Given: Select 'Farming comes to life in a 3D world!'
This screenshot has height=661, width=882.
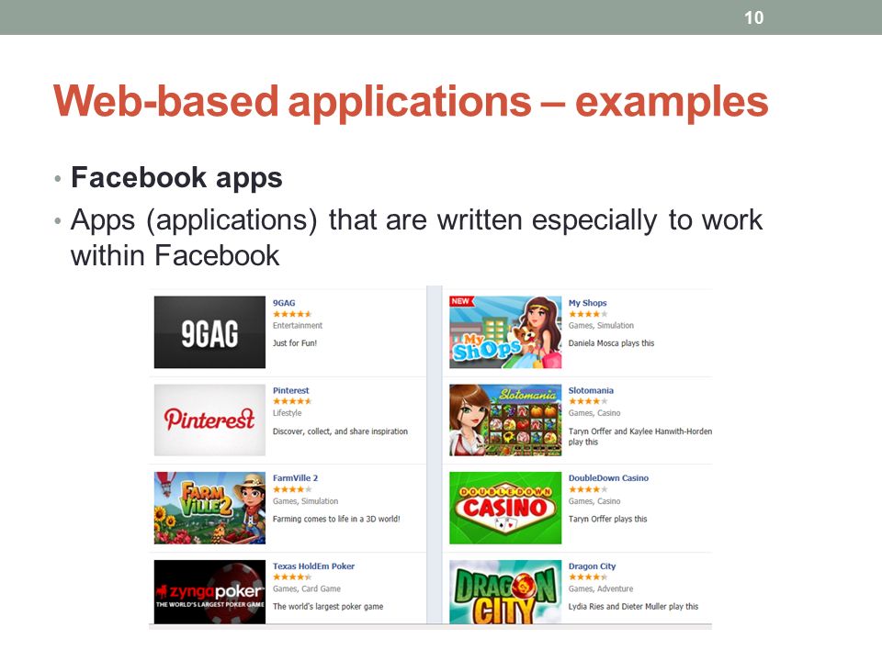Looking at the screenshot, I should coord(336,520).
